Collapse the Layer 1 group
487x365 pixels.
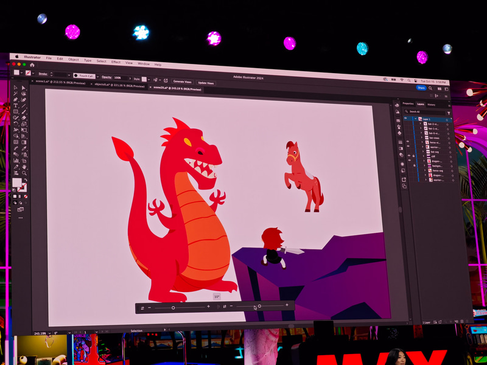pos(416,119)
